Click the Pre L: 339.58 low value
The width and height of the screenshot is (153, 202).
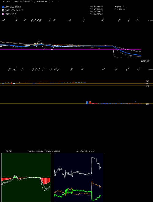(x=96, y=12)
